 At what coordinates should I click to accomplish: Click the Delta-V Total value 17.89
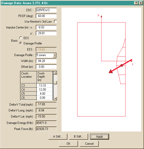click(46, 104)
